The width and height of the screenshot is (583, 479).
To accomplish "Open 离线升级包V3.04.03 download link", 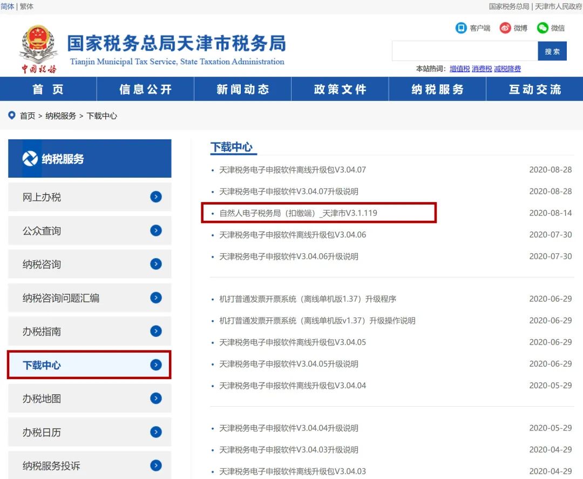I will coord(293,471).
